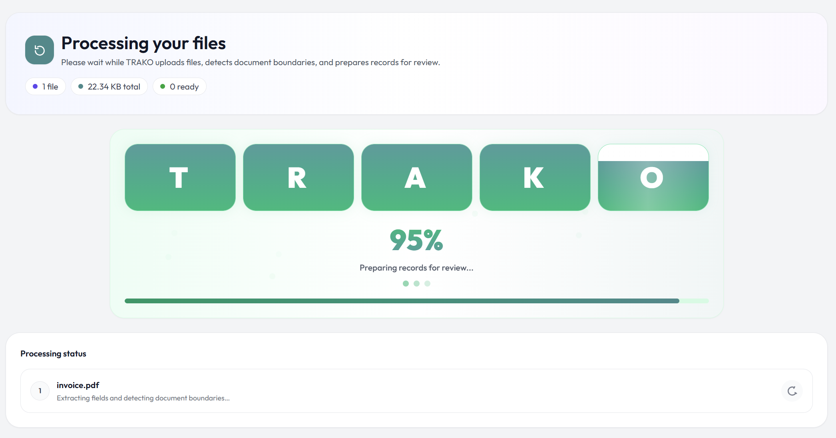Click the 95% progress percentage

point(416,240)
